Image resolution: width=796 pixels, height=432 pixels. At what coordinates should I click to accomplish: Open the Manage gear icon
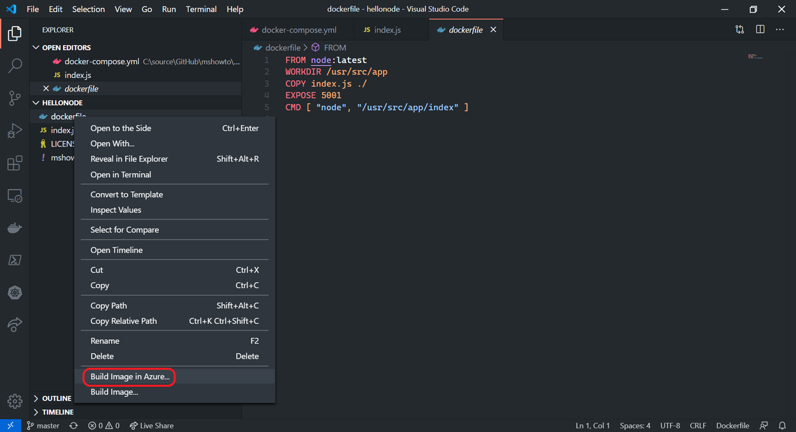point(15,401)
